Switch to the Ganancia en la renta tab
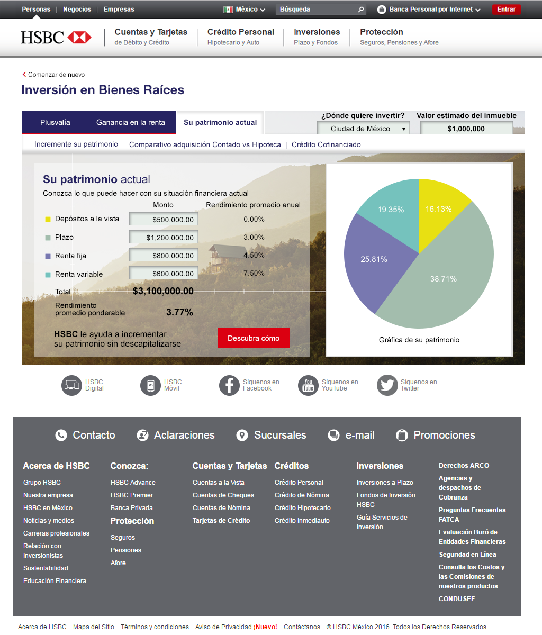 [131, 122]
